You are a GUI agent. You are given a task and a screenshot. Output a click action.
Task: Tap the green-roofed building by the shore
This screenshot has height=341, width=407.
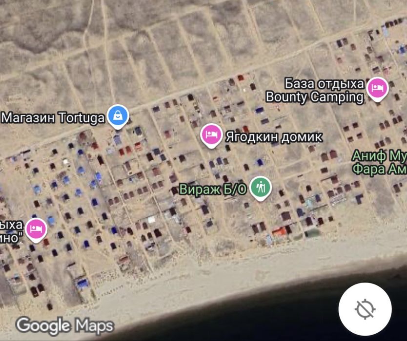312,233
